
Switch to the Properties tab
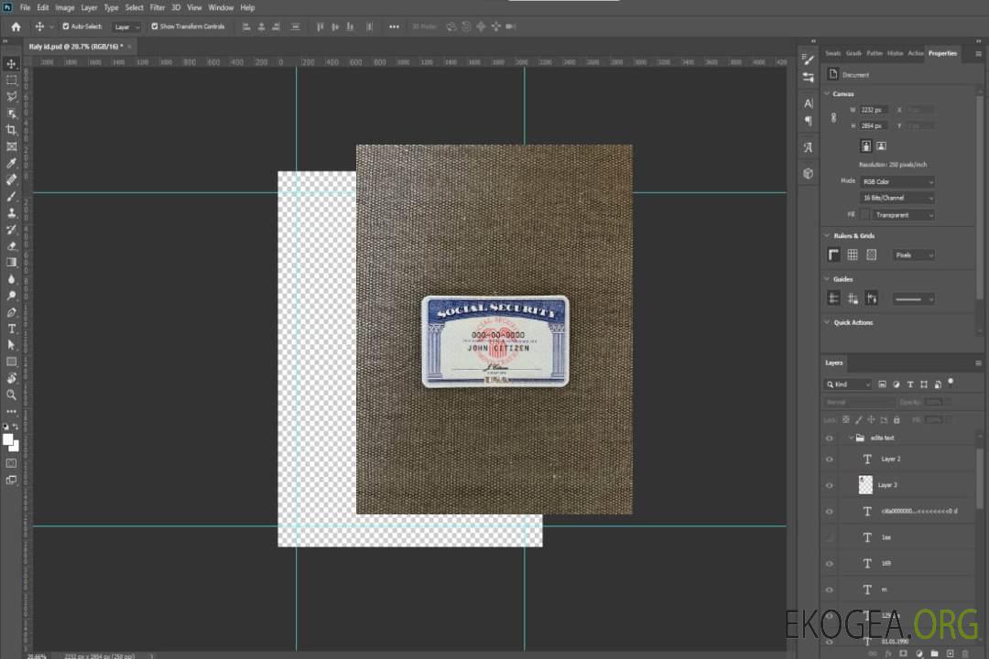[942, 54]
